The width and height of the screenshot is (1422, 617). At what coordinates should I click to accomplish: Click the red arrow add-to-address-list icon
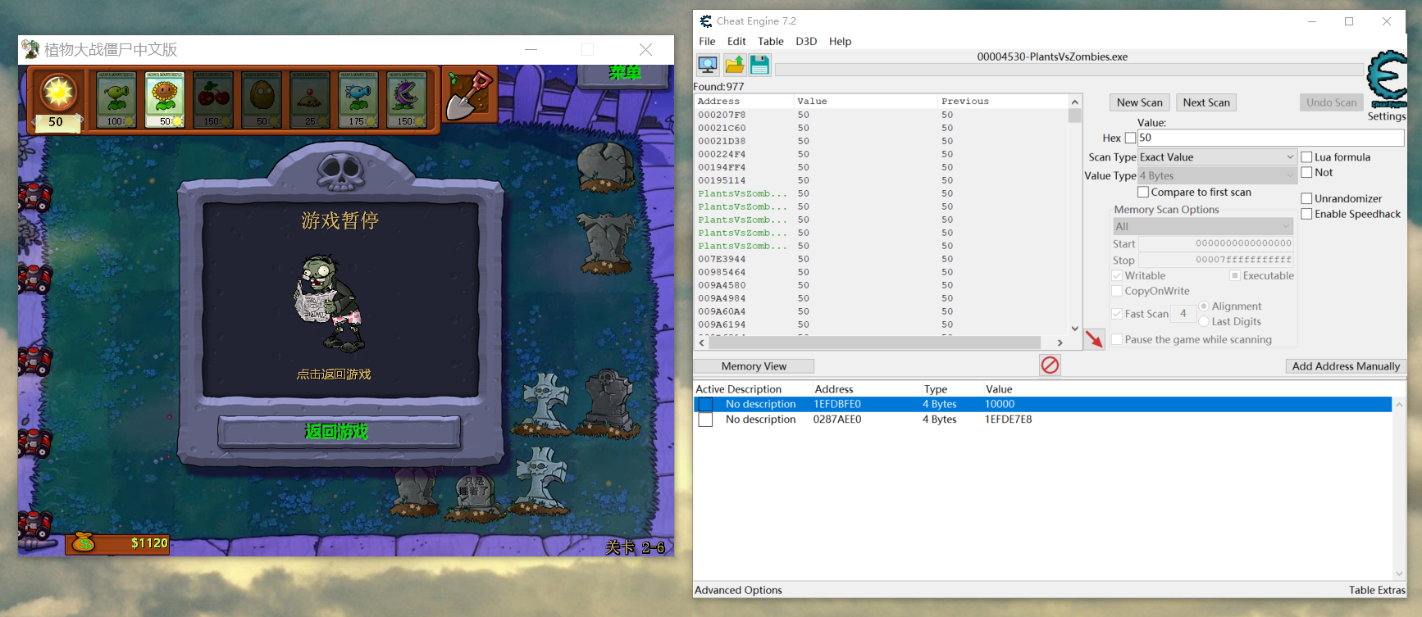click(1094, 339)
